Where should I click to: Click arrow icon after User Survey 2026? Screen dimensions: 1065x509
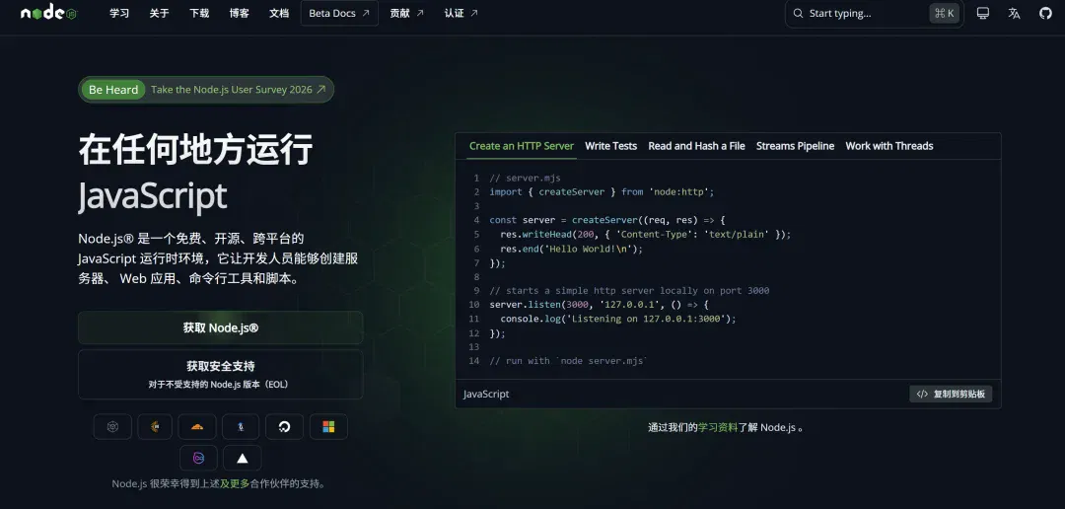(x=321, y=90)
